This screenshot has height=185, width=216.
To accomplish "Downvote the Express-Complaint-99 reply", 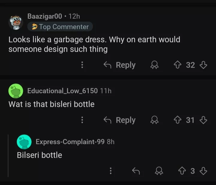I will click(x=203, y=171).
